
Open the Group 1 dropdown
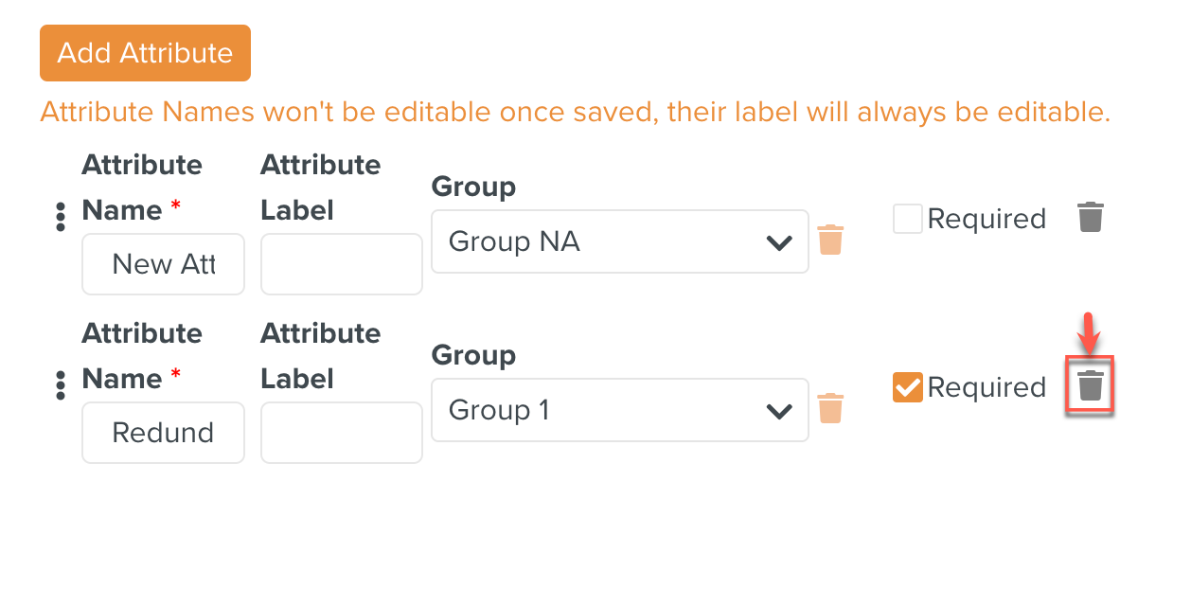tap(606, 410)
